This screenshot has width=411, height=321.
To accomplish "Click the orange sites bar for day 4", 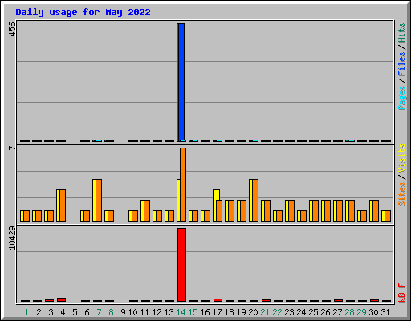I will (63, 205).
